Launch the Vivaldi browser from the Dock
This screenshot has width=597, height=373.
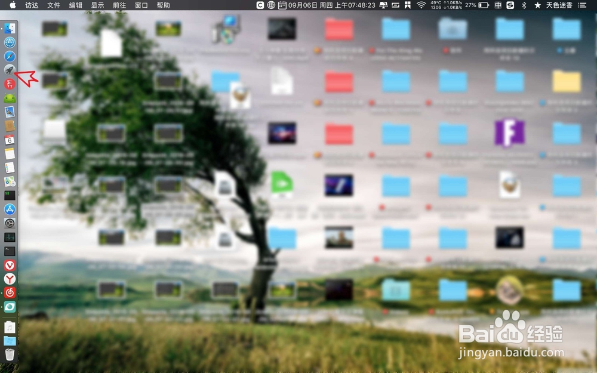[10, 264]
